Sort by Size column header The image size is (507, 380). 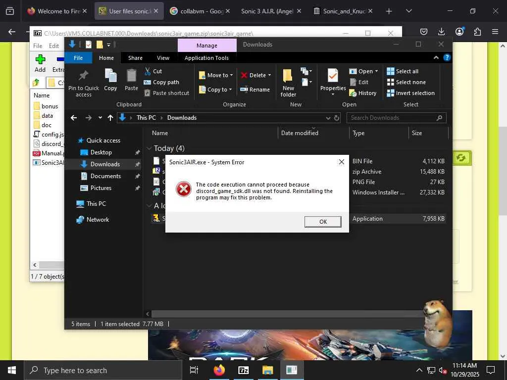click(x=417, y=133)
